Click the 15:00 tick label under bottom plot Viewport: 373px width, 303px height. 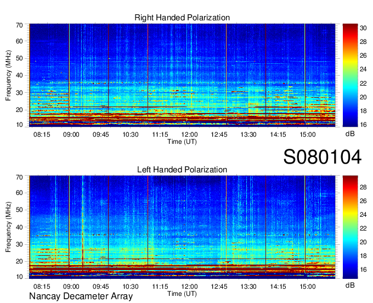point(307,287)
